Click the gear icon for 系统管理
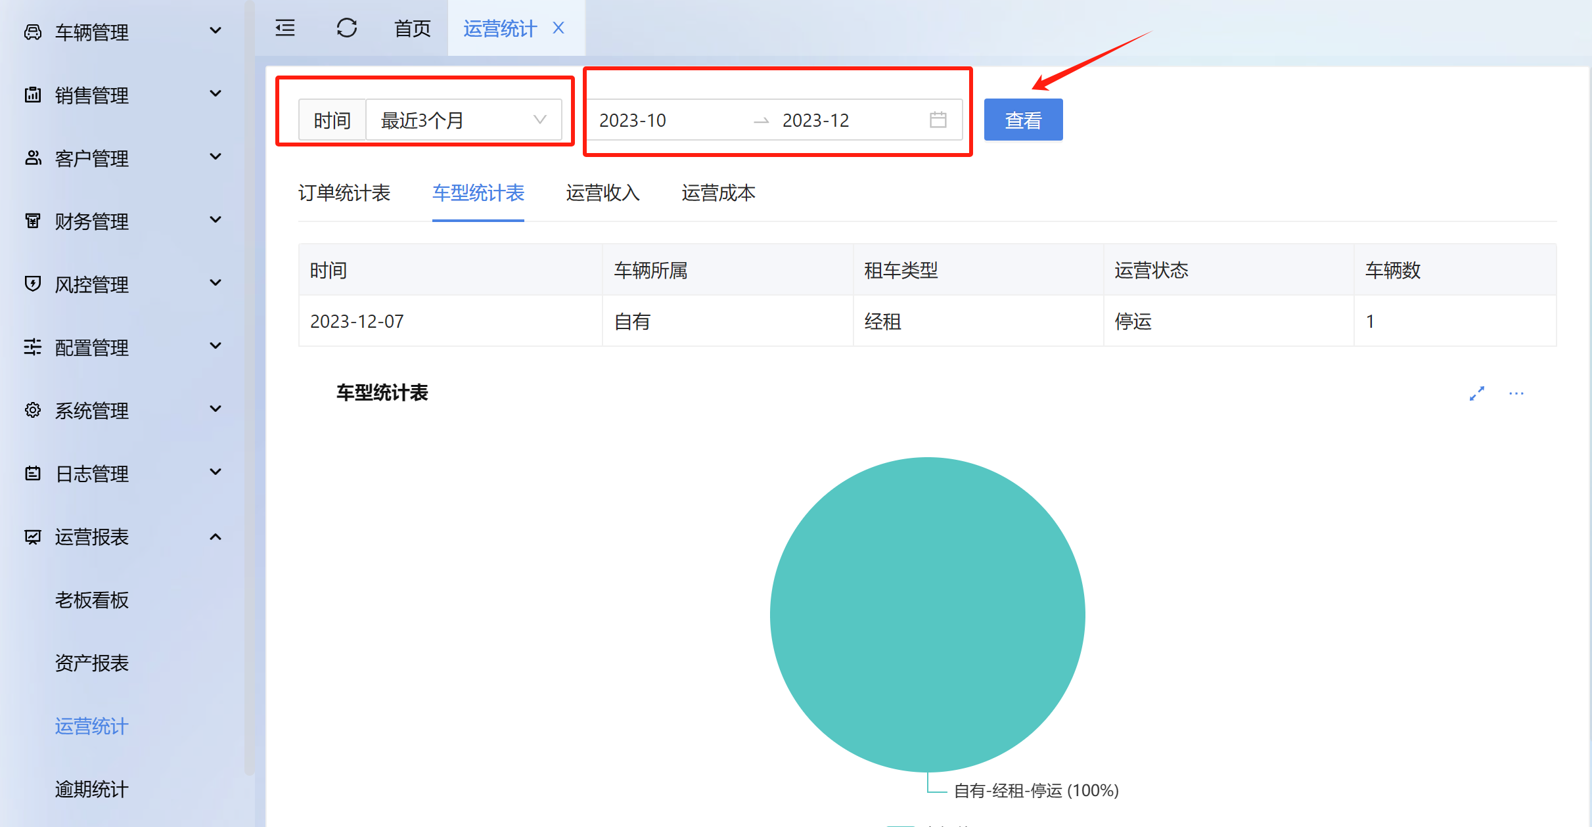This screenshot has height=827, width=1592. (x=33, y=411)
